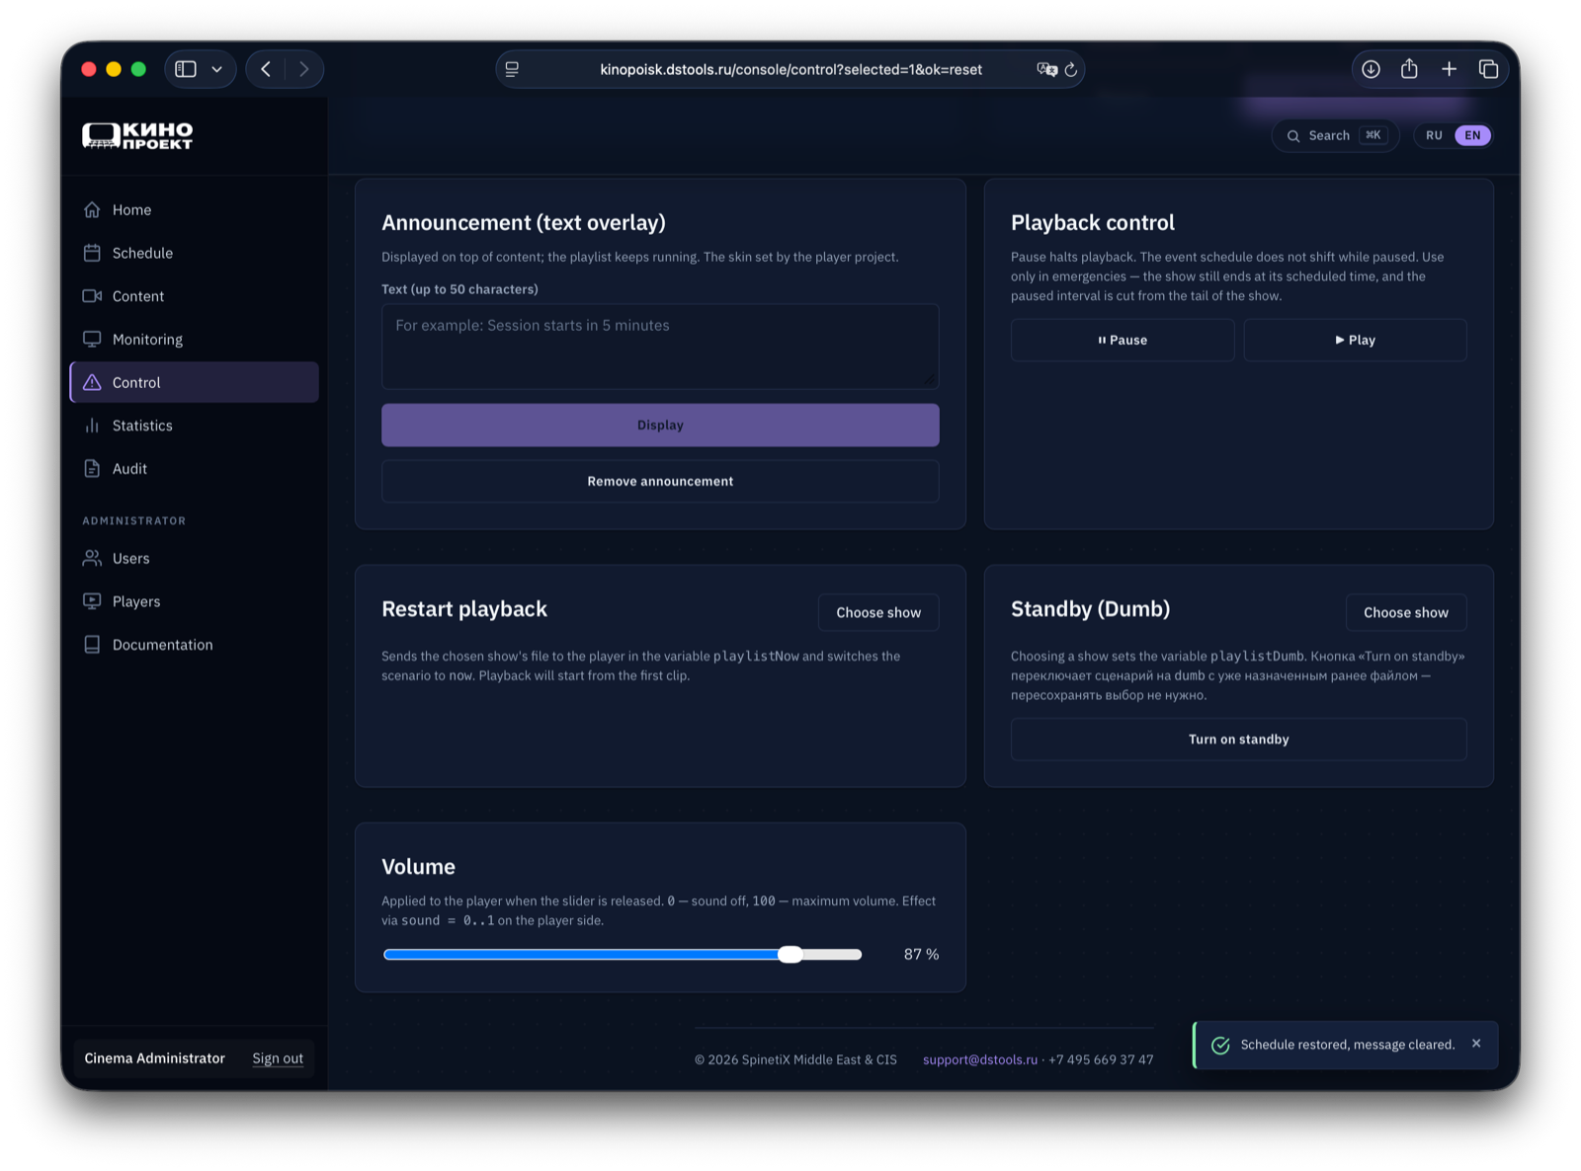
Task: Click the Users people icon
Action: pyautogui.click(x=92, y=558)
